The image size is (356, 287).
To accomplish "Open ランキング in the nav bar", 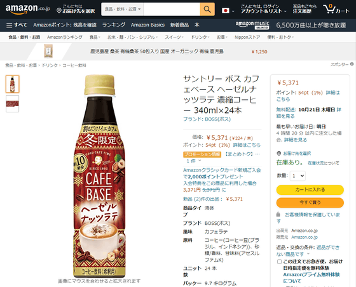I will click(x=114, y=25).
